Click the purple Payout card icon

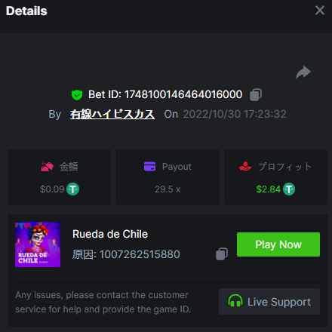pyautogui.click(x=149, y=167)
